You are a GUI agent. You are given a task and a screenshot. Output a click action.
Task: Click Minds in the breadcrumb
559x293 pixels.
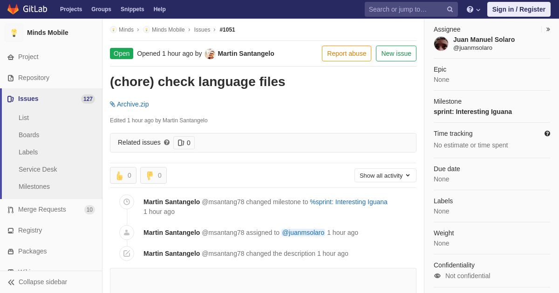pos(126,30)
